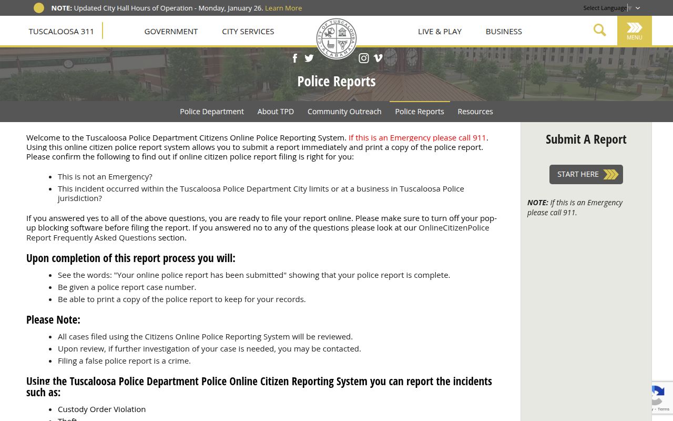The width and height of the screenshot is (673, 421).
Task: Switch to the Police Department tab
Action: pos(212,112)
